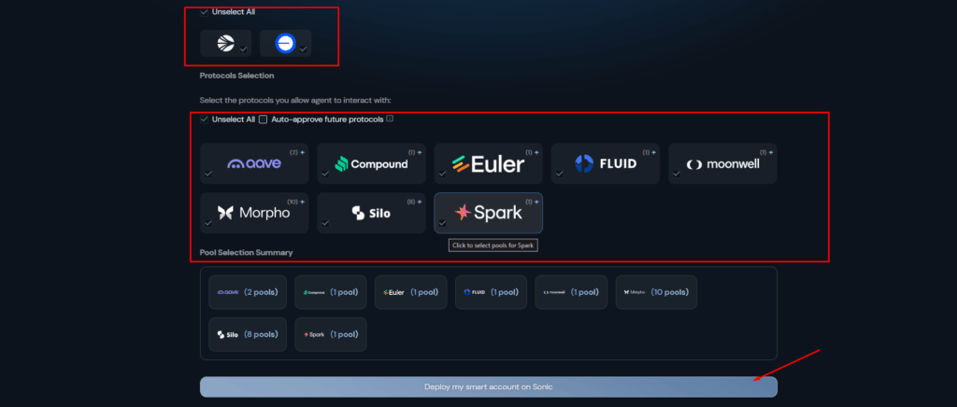Select the Aave protocol card

(x=254, y=163)
